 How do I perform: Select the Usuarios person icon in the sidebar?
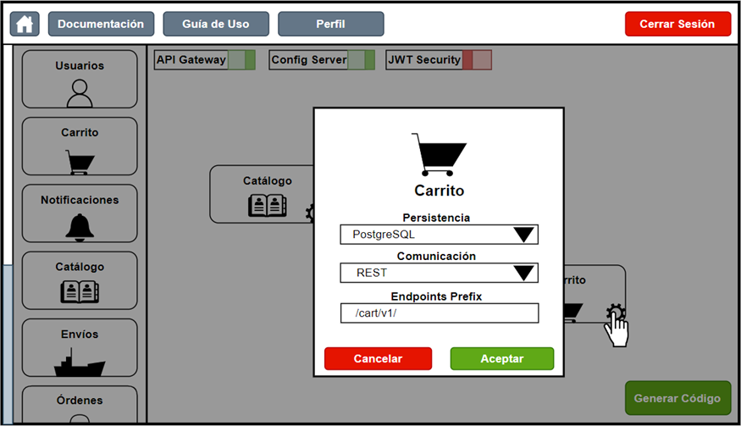coord(79,92)
